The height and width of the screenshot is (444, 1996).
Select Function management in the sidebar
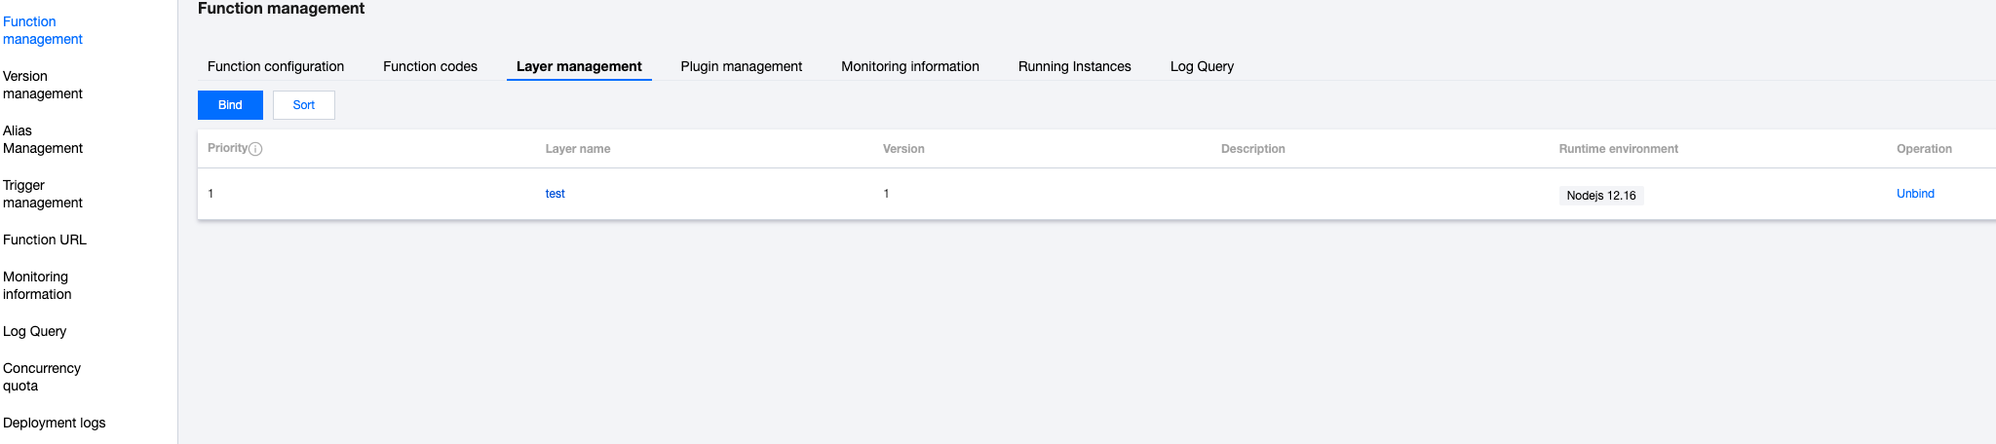[43, 30]
